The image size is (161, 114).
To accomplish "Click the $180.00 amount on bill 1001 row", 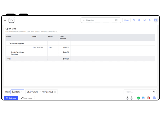I will 66,47.
